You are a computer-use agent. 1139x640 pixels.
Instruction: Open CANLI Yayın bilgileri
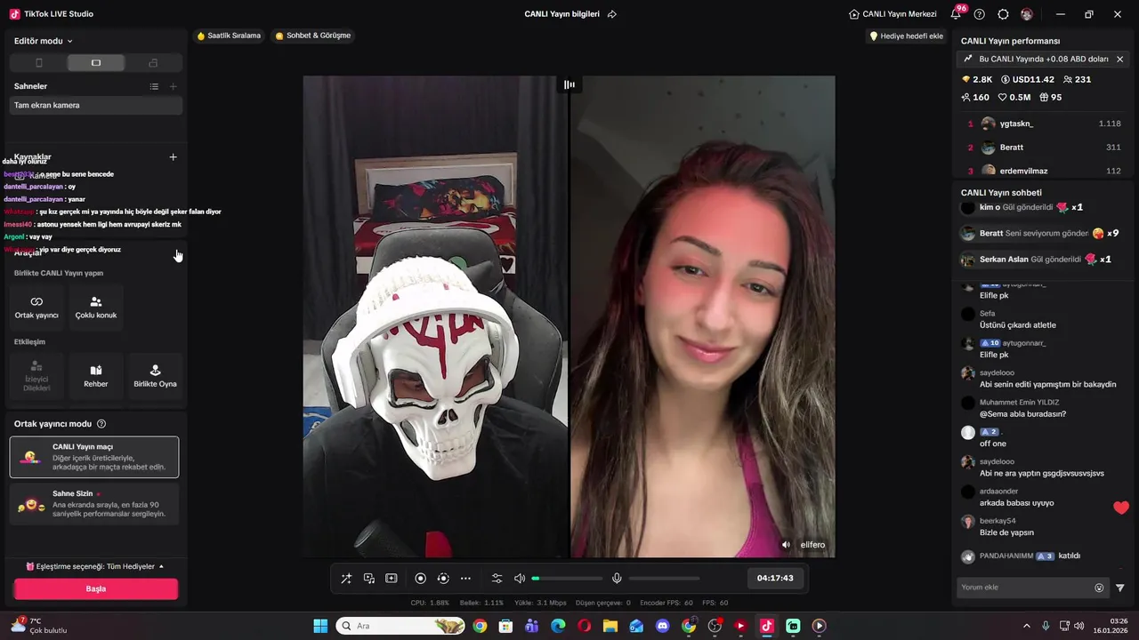tap(561, 14)
